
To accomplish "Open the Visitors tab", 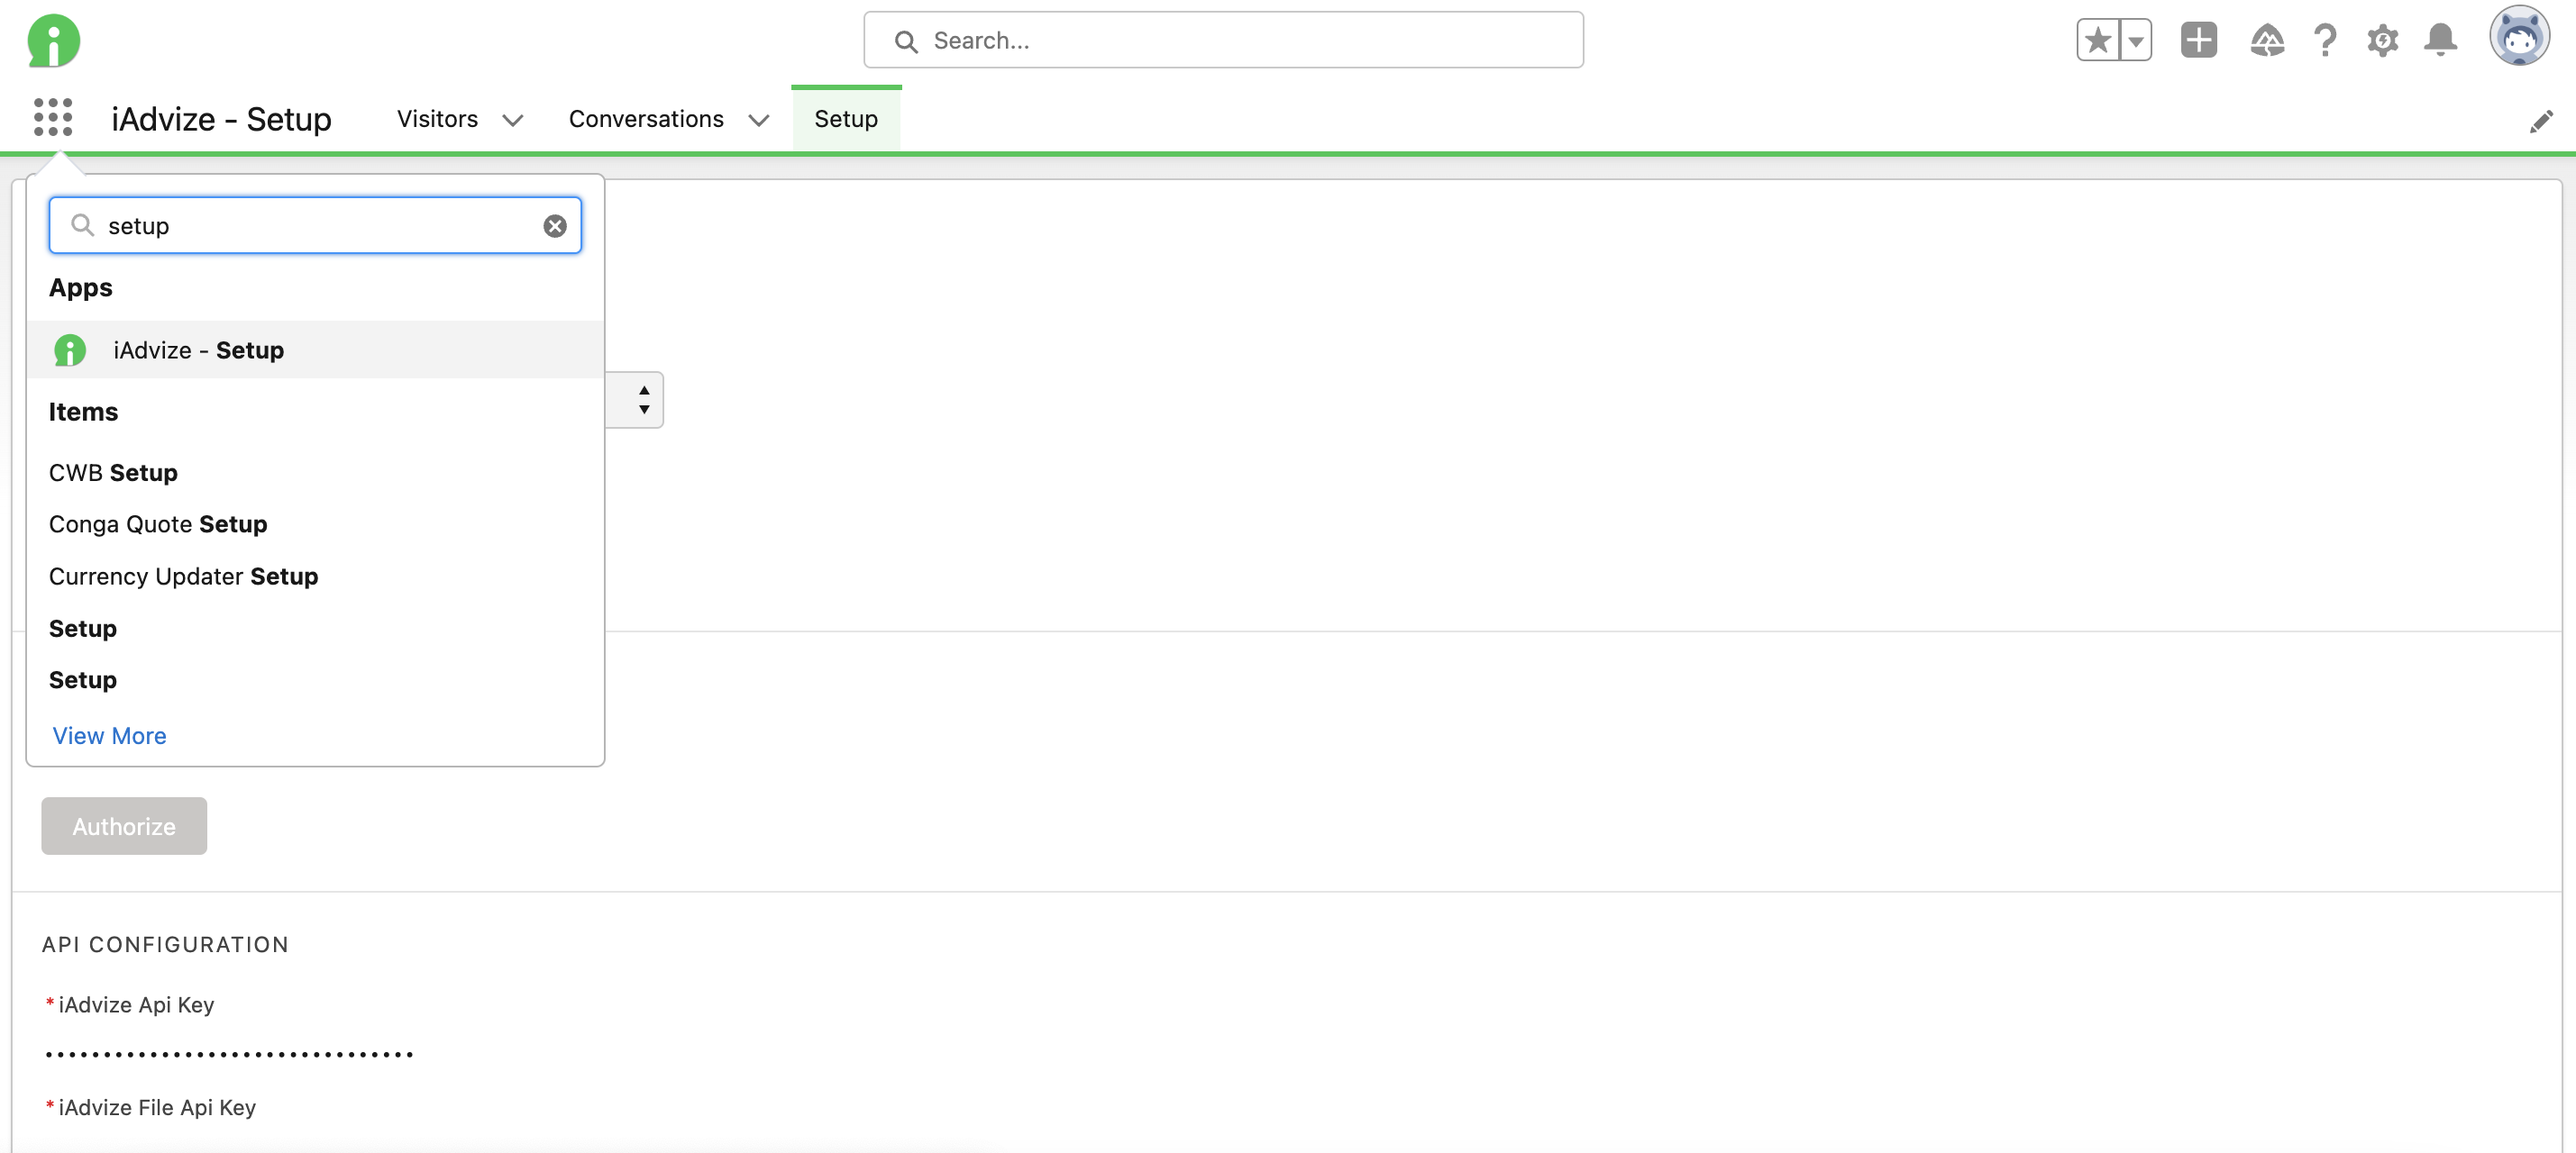I will click(x=437, y=119).
